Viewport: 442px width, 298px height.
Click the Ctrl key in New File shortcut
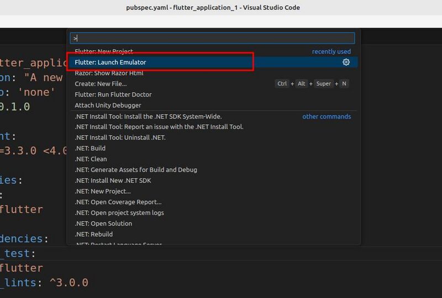pos(282,84)
